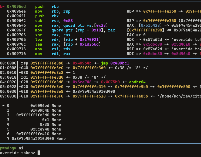
Task: Select the 'ni' command after pwndbg prompt
Action: click(x=21, y=148)
